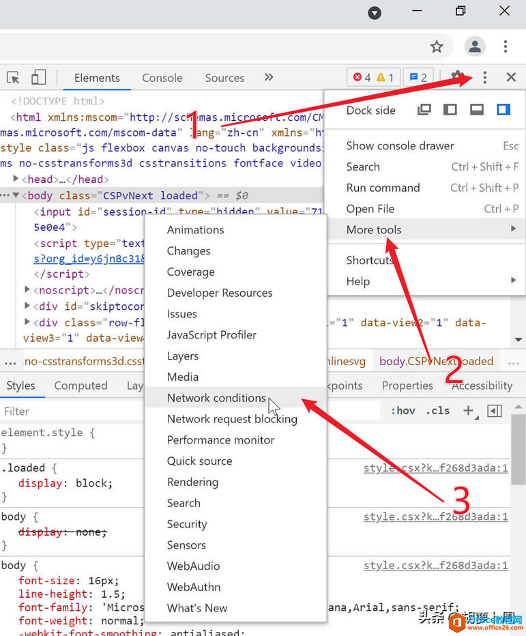The width and height of the screenshot is (526, 636).
Task: Select Media tool
Action: pyautogui.click(x=235, y=377)
